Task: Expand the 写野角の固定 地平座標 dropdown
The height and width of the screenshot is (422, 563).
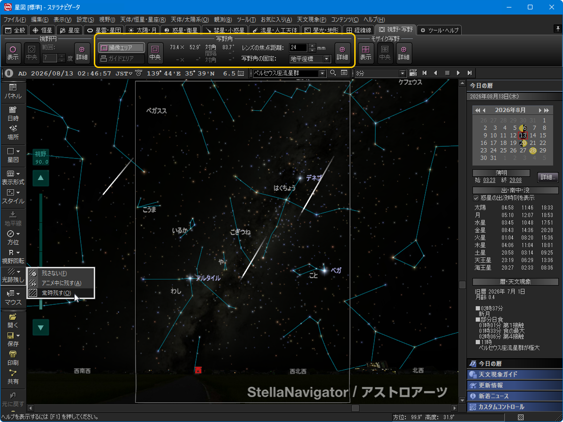Action: [x=310, y=59]
